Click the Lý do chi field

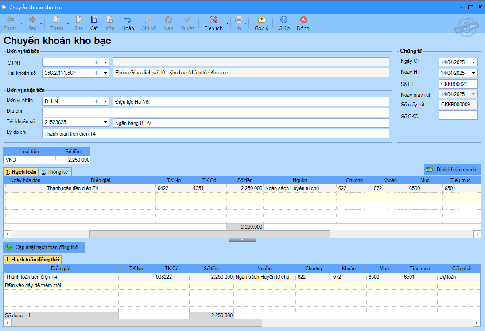click(216, 134)
